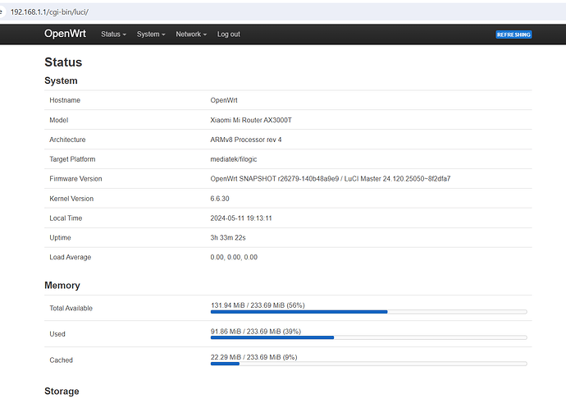566x399 pixels.
Task: Open the System dropdown menu
Action: point(151,34)
